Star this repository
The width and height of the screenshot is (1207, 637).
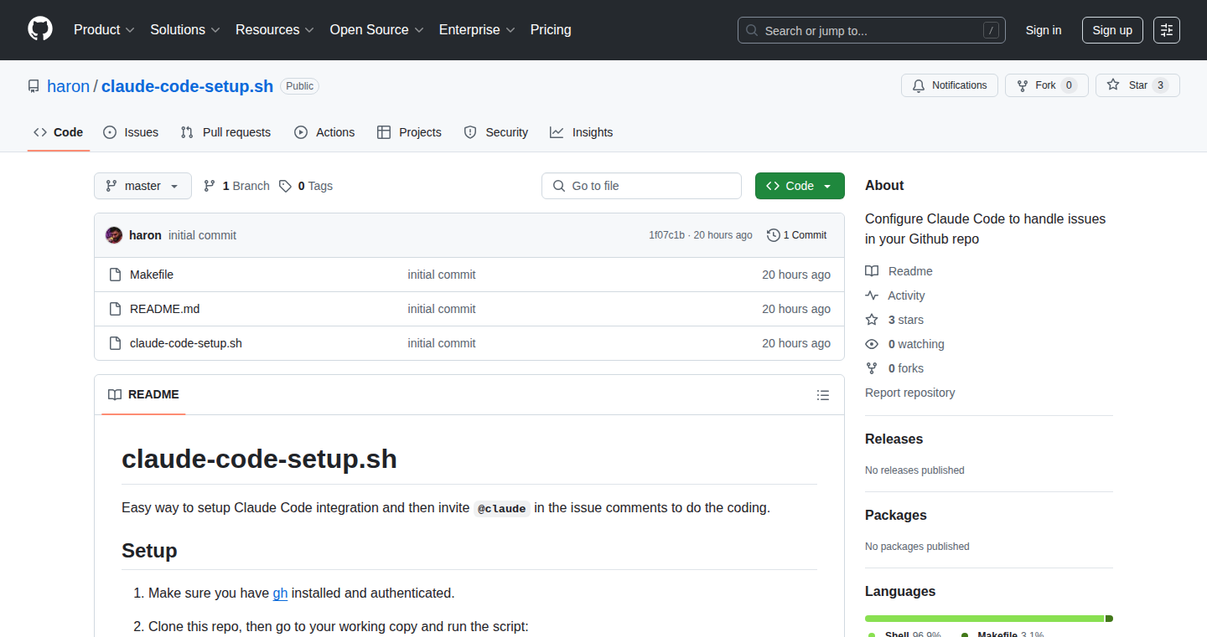tap(1137, 85)
